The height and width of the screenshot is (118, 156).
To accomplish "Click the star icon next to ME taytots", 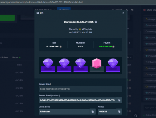I will click(x=80, y=29).
